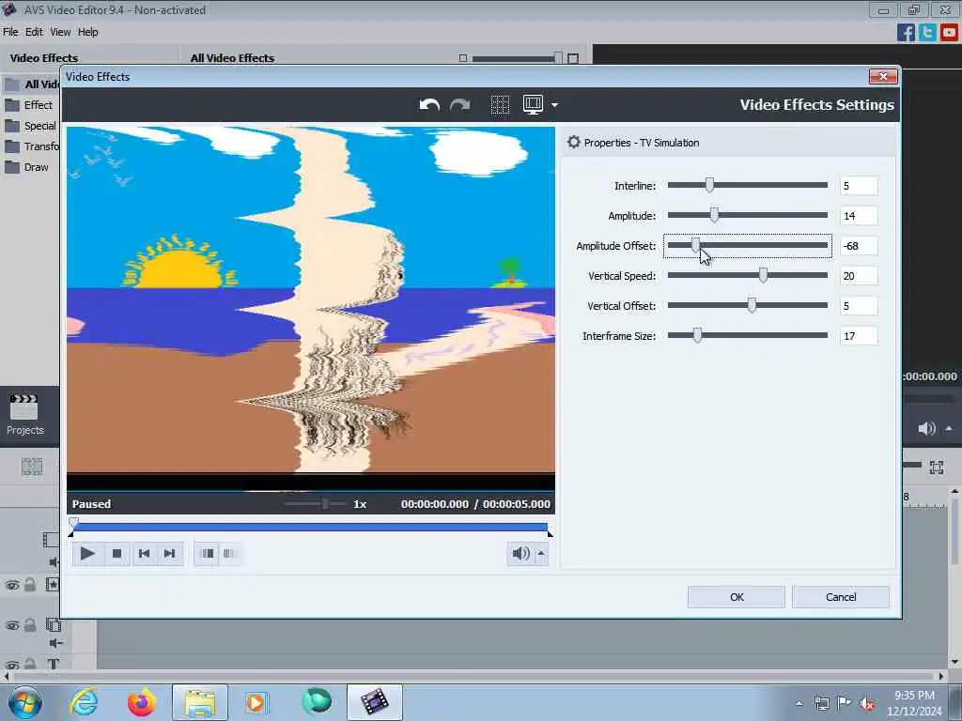Image resolution: width=962 pixels, height=721 pixels.
Task: Close the Video Effects dialog
Action: tap(883, 76)
